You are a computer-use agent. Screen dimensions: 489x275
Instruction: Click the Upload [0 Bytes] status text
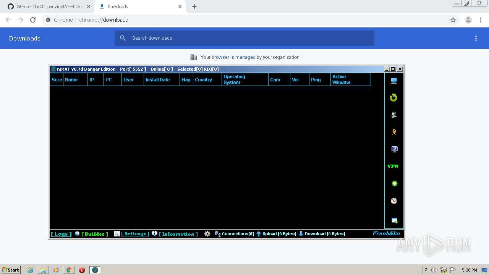[x=279, y=234]
